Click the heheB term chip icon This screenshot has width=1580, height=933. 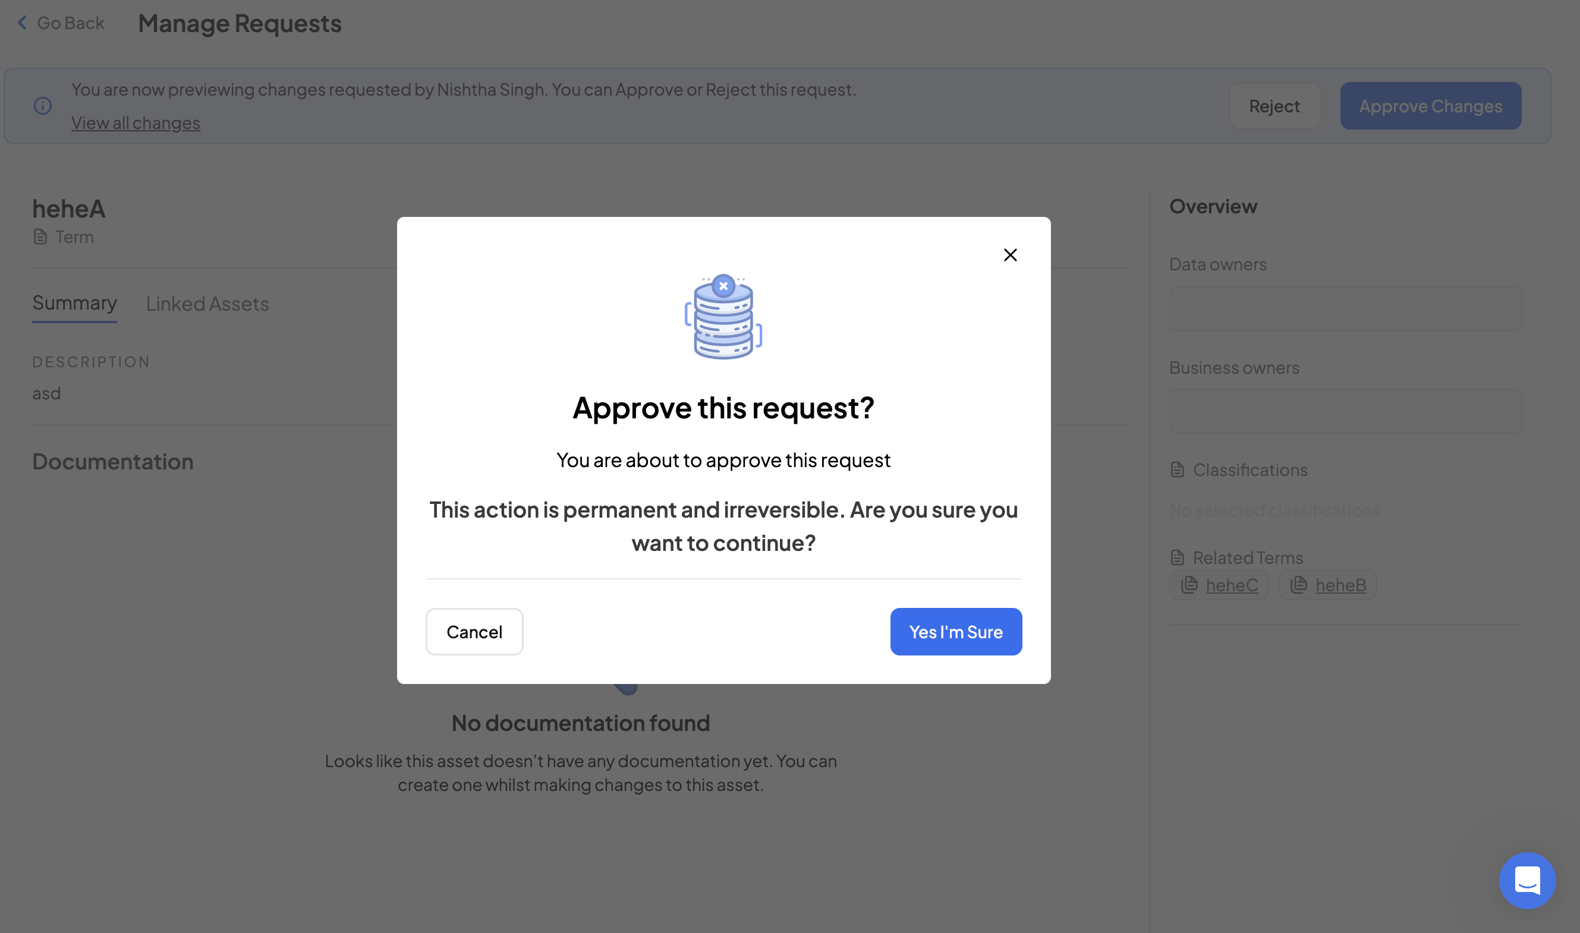click(1298, 585)
